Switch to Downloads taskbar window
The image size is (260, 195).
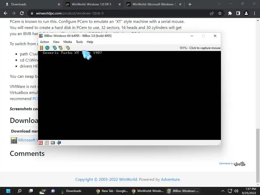tap(71, 191)
